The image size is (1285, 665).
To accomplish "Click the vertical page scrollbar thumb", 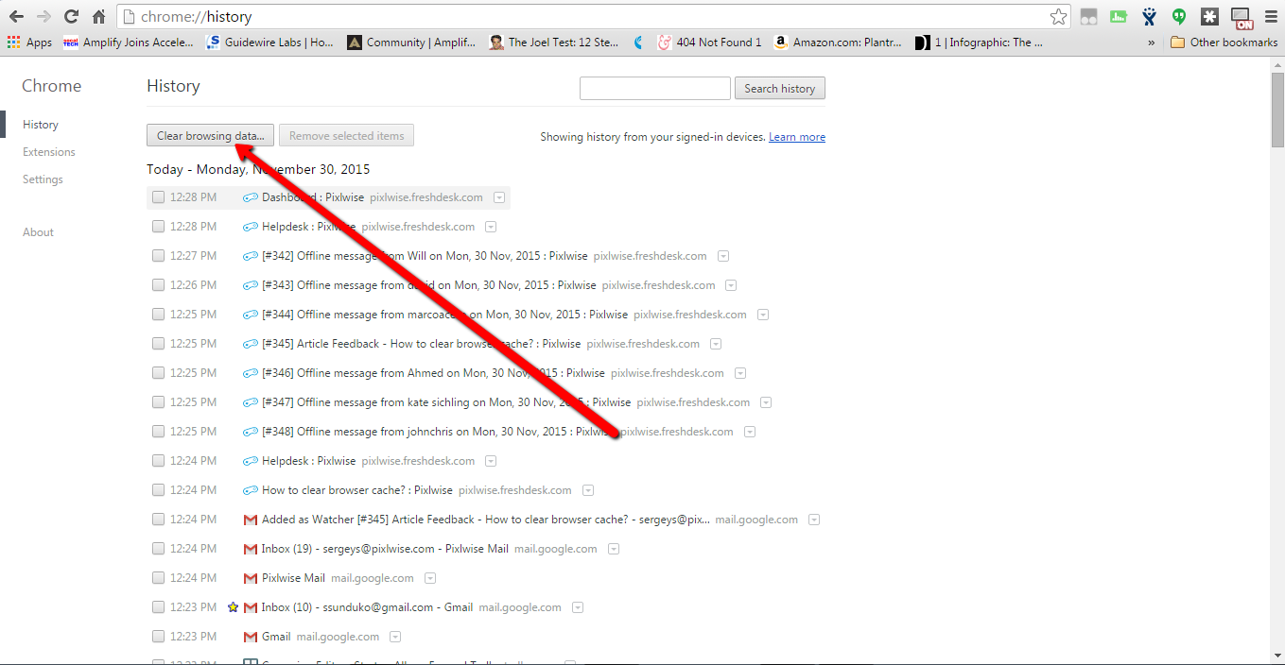I will click(x=1277, y=111).
